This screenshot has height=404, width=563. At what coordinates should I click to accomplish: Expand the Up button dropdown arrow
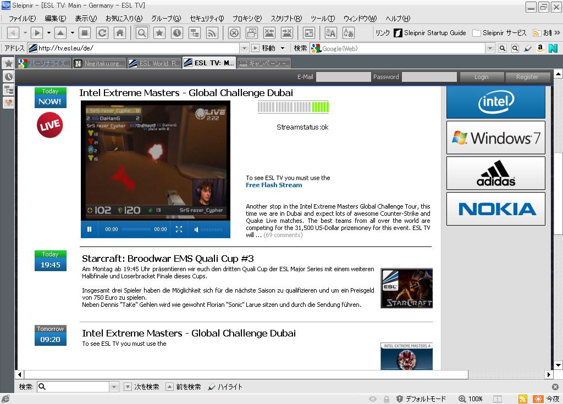click(72, 33)
